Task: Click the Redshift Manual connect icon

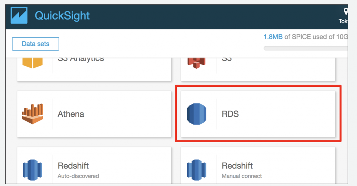Action: 197,170
